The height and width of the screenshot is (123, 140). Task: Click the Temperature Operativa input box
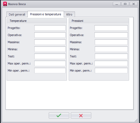pyautogui.click(x=50, y=35)
